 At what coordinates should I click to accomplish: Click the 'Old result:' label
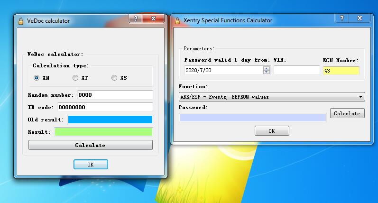pos(46,120)
